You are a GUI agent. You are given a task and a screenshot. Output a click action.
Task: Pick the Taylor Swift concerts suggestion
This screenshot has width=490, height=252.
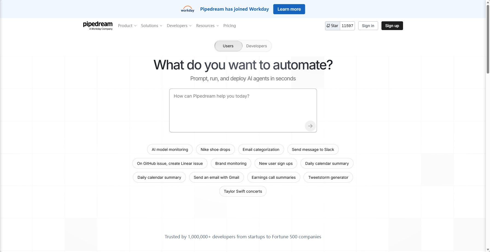pos(243,191)
